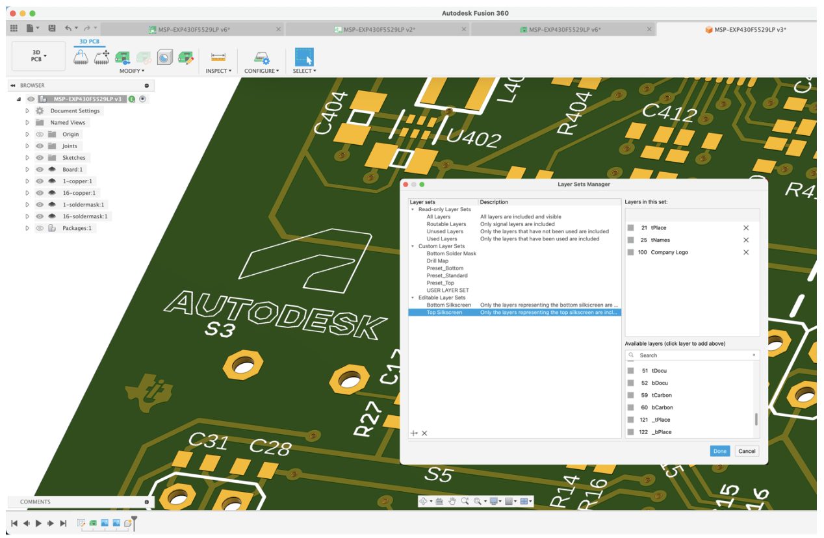Select Bottom Silkscreen layer set
Screen dimensions: 824x538
pos(448,305)
